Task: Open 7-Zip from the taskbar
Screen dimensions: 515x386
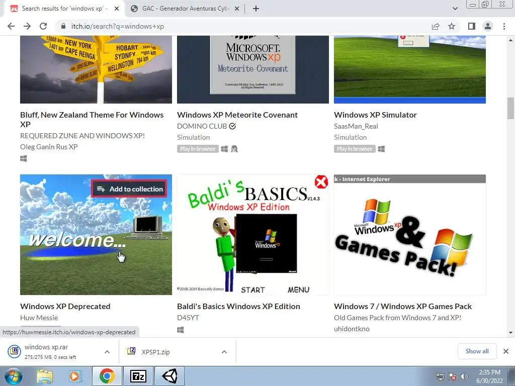Action: (138, 376)
